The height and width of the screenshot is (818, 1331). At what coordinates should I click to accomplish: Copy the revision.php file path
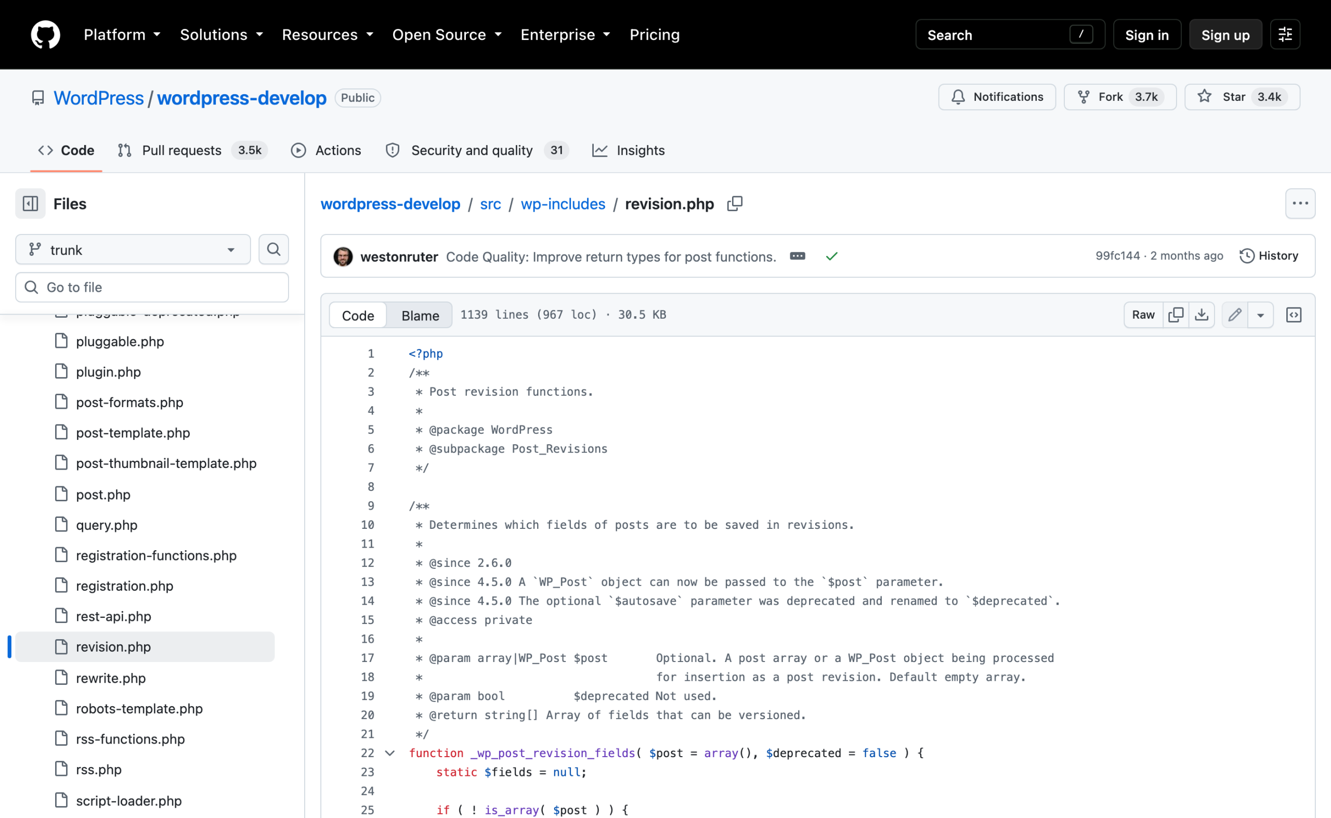[735, 204]
